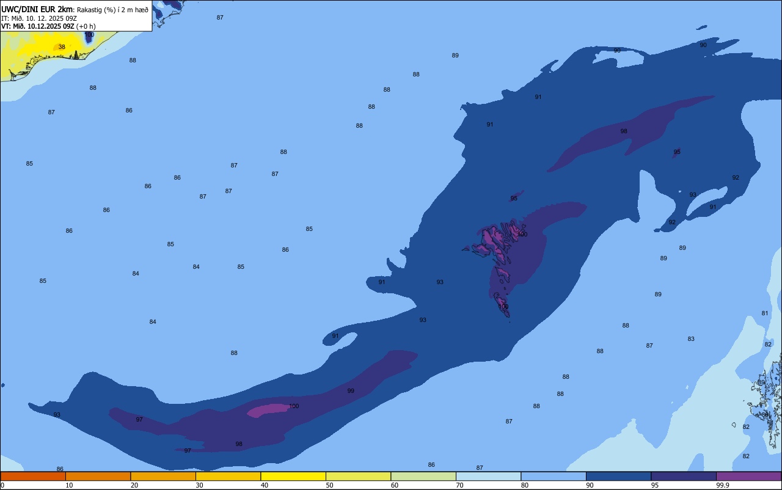Click the '70' legend tick label
782x490 pixels.
click(x=459, y=485)
